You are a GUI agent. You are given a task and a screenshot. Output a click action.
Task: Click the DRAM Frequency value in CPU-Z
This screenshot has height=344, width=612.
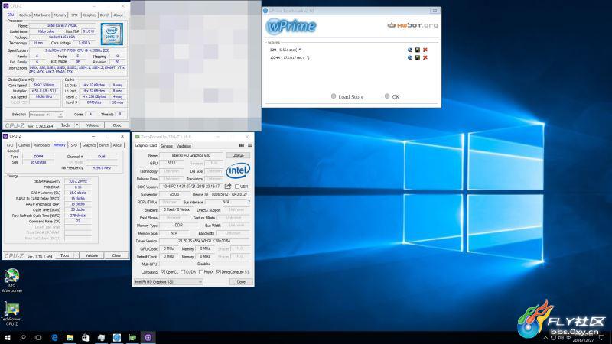point(78,181)
